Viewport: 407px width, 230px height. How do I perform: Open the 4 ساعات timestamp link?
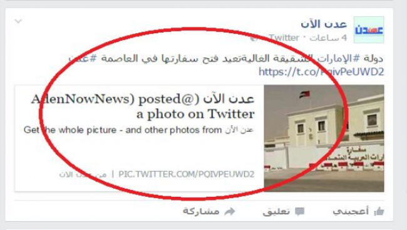328,38
